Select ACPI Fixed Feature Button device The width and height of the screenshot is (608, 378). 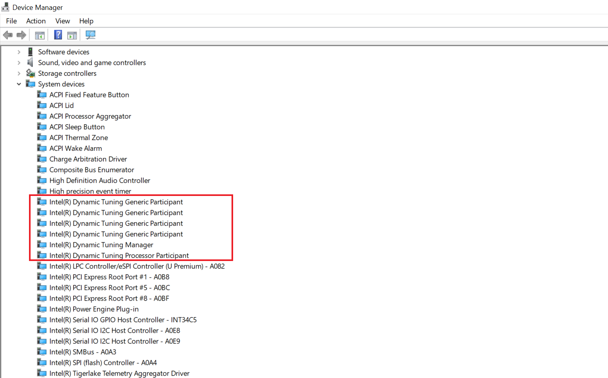click(89, 95)
